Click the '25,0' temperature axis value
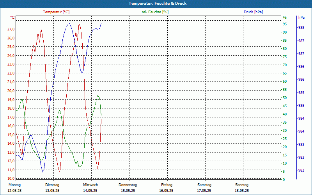312x195 pixels. [x=11, y=47]
